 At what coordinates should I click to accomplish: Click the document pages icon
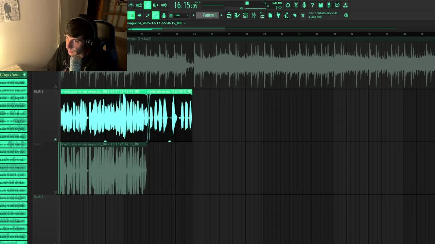point(270,15)
